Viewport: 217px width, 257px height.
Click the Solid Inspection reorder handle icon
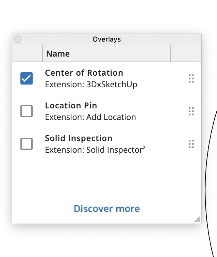[191, 144]
